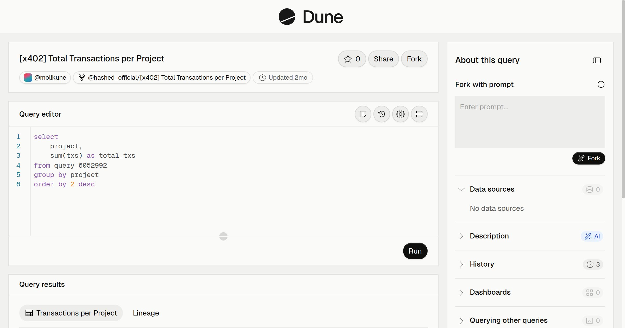The image size is (625, 328).
Task: Collapse the Data sources section
Action: click(461, 189)
